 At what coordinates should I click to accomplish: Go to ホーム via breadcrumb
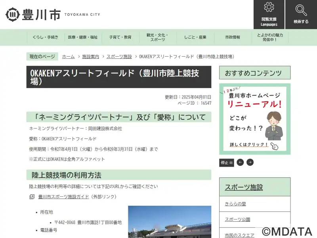click(68, 57)
